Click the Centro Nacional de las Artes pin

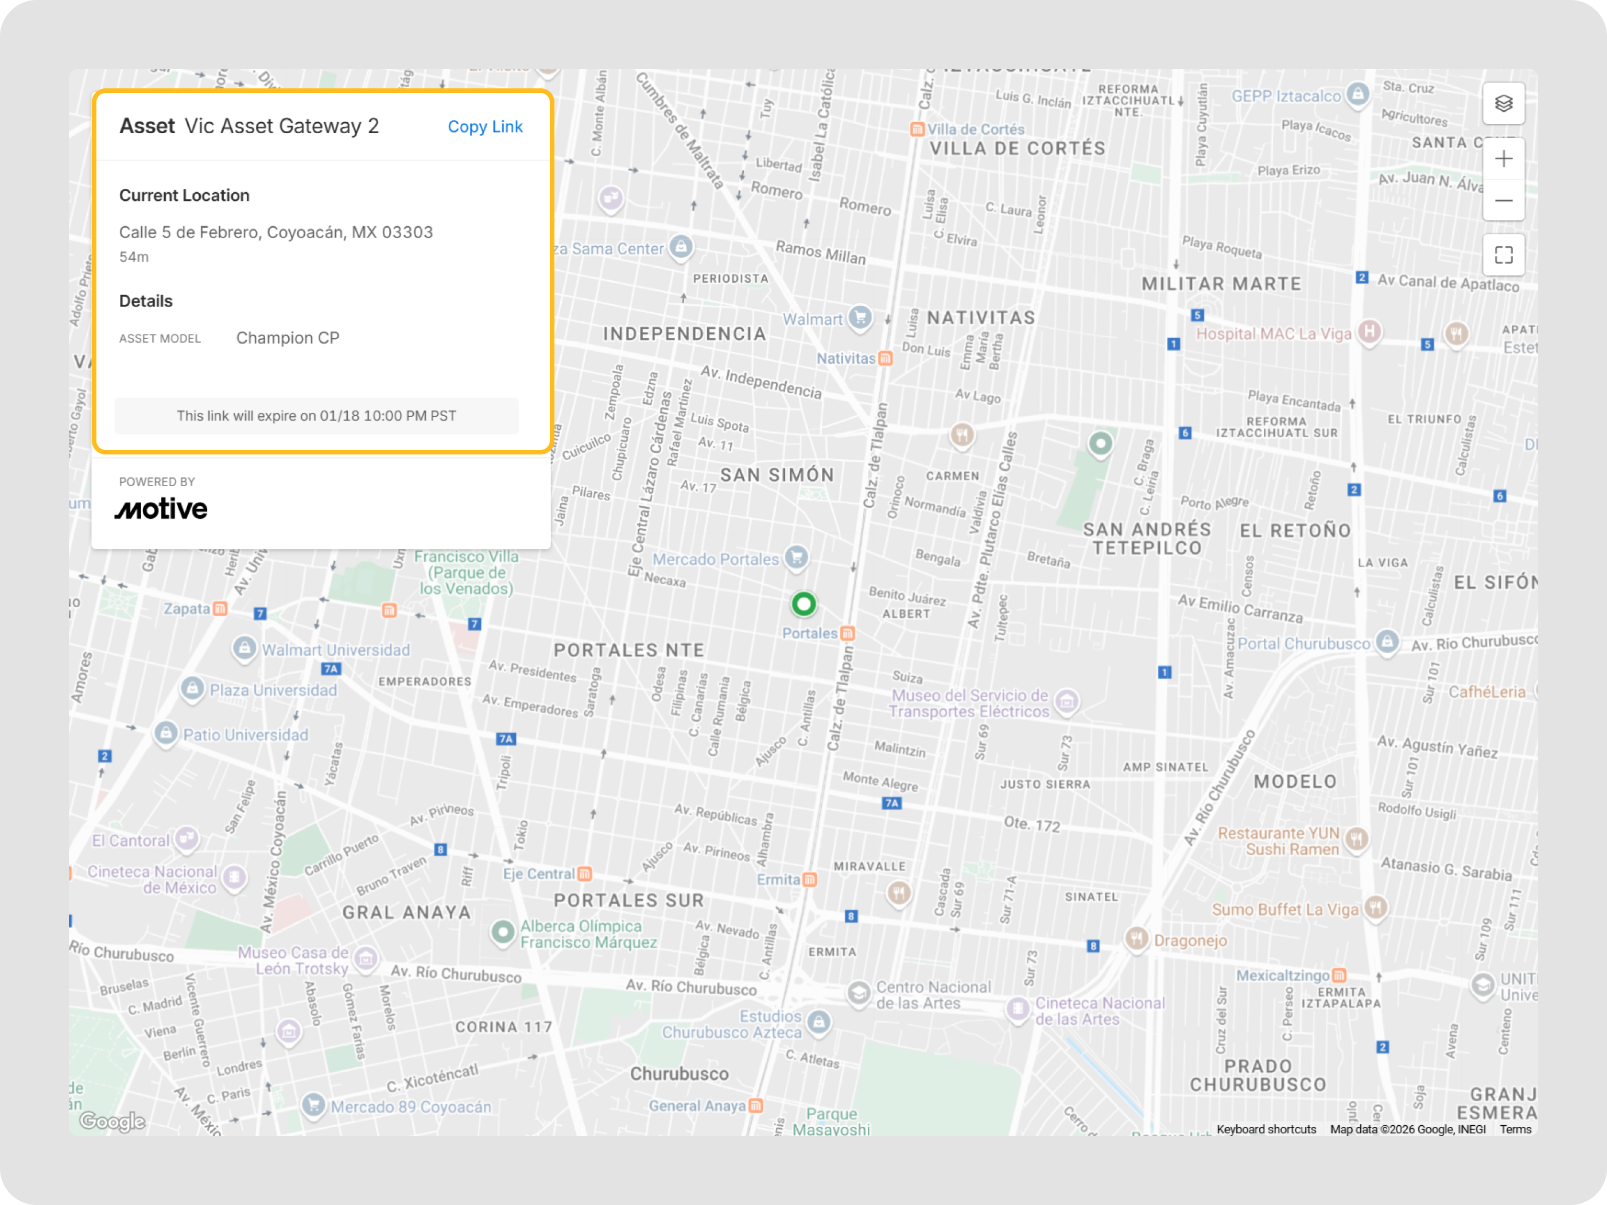pos(859,993)
